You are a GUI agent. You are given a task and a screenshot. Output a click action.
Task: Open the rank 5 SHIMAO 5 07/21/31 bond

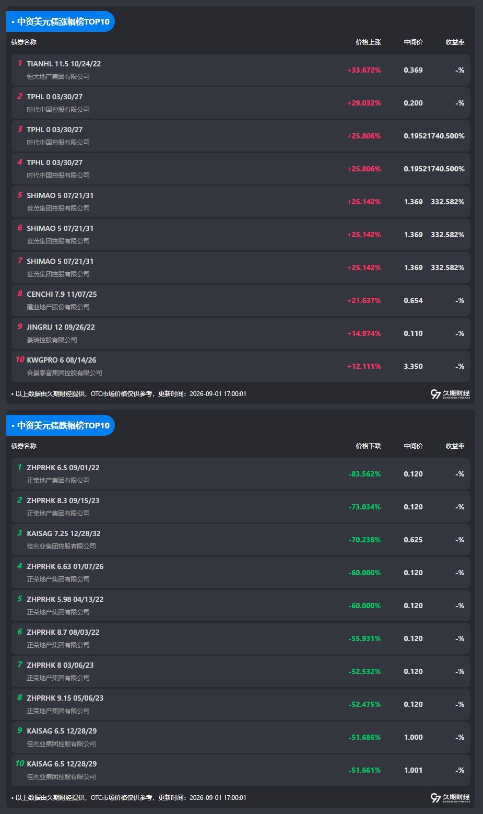[x=60, y=195]
